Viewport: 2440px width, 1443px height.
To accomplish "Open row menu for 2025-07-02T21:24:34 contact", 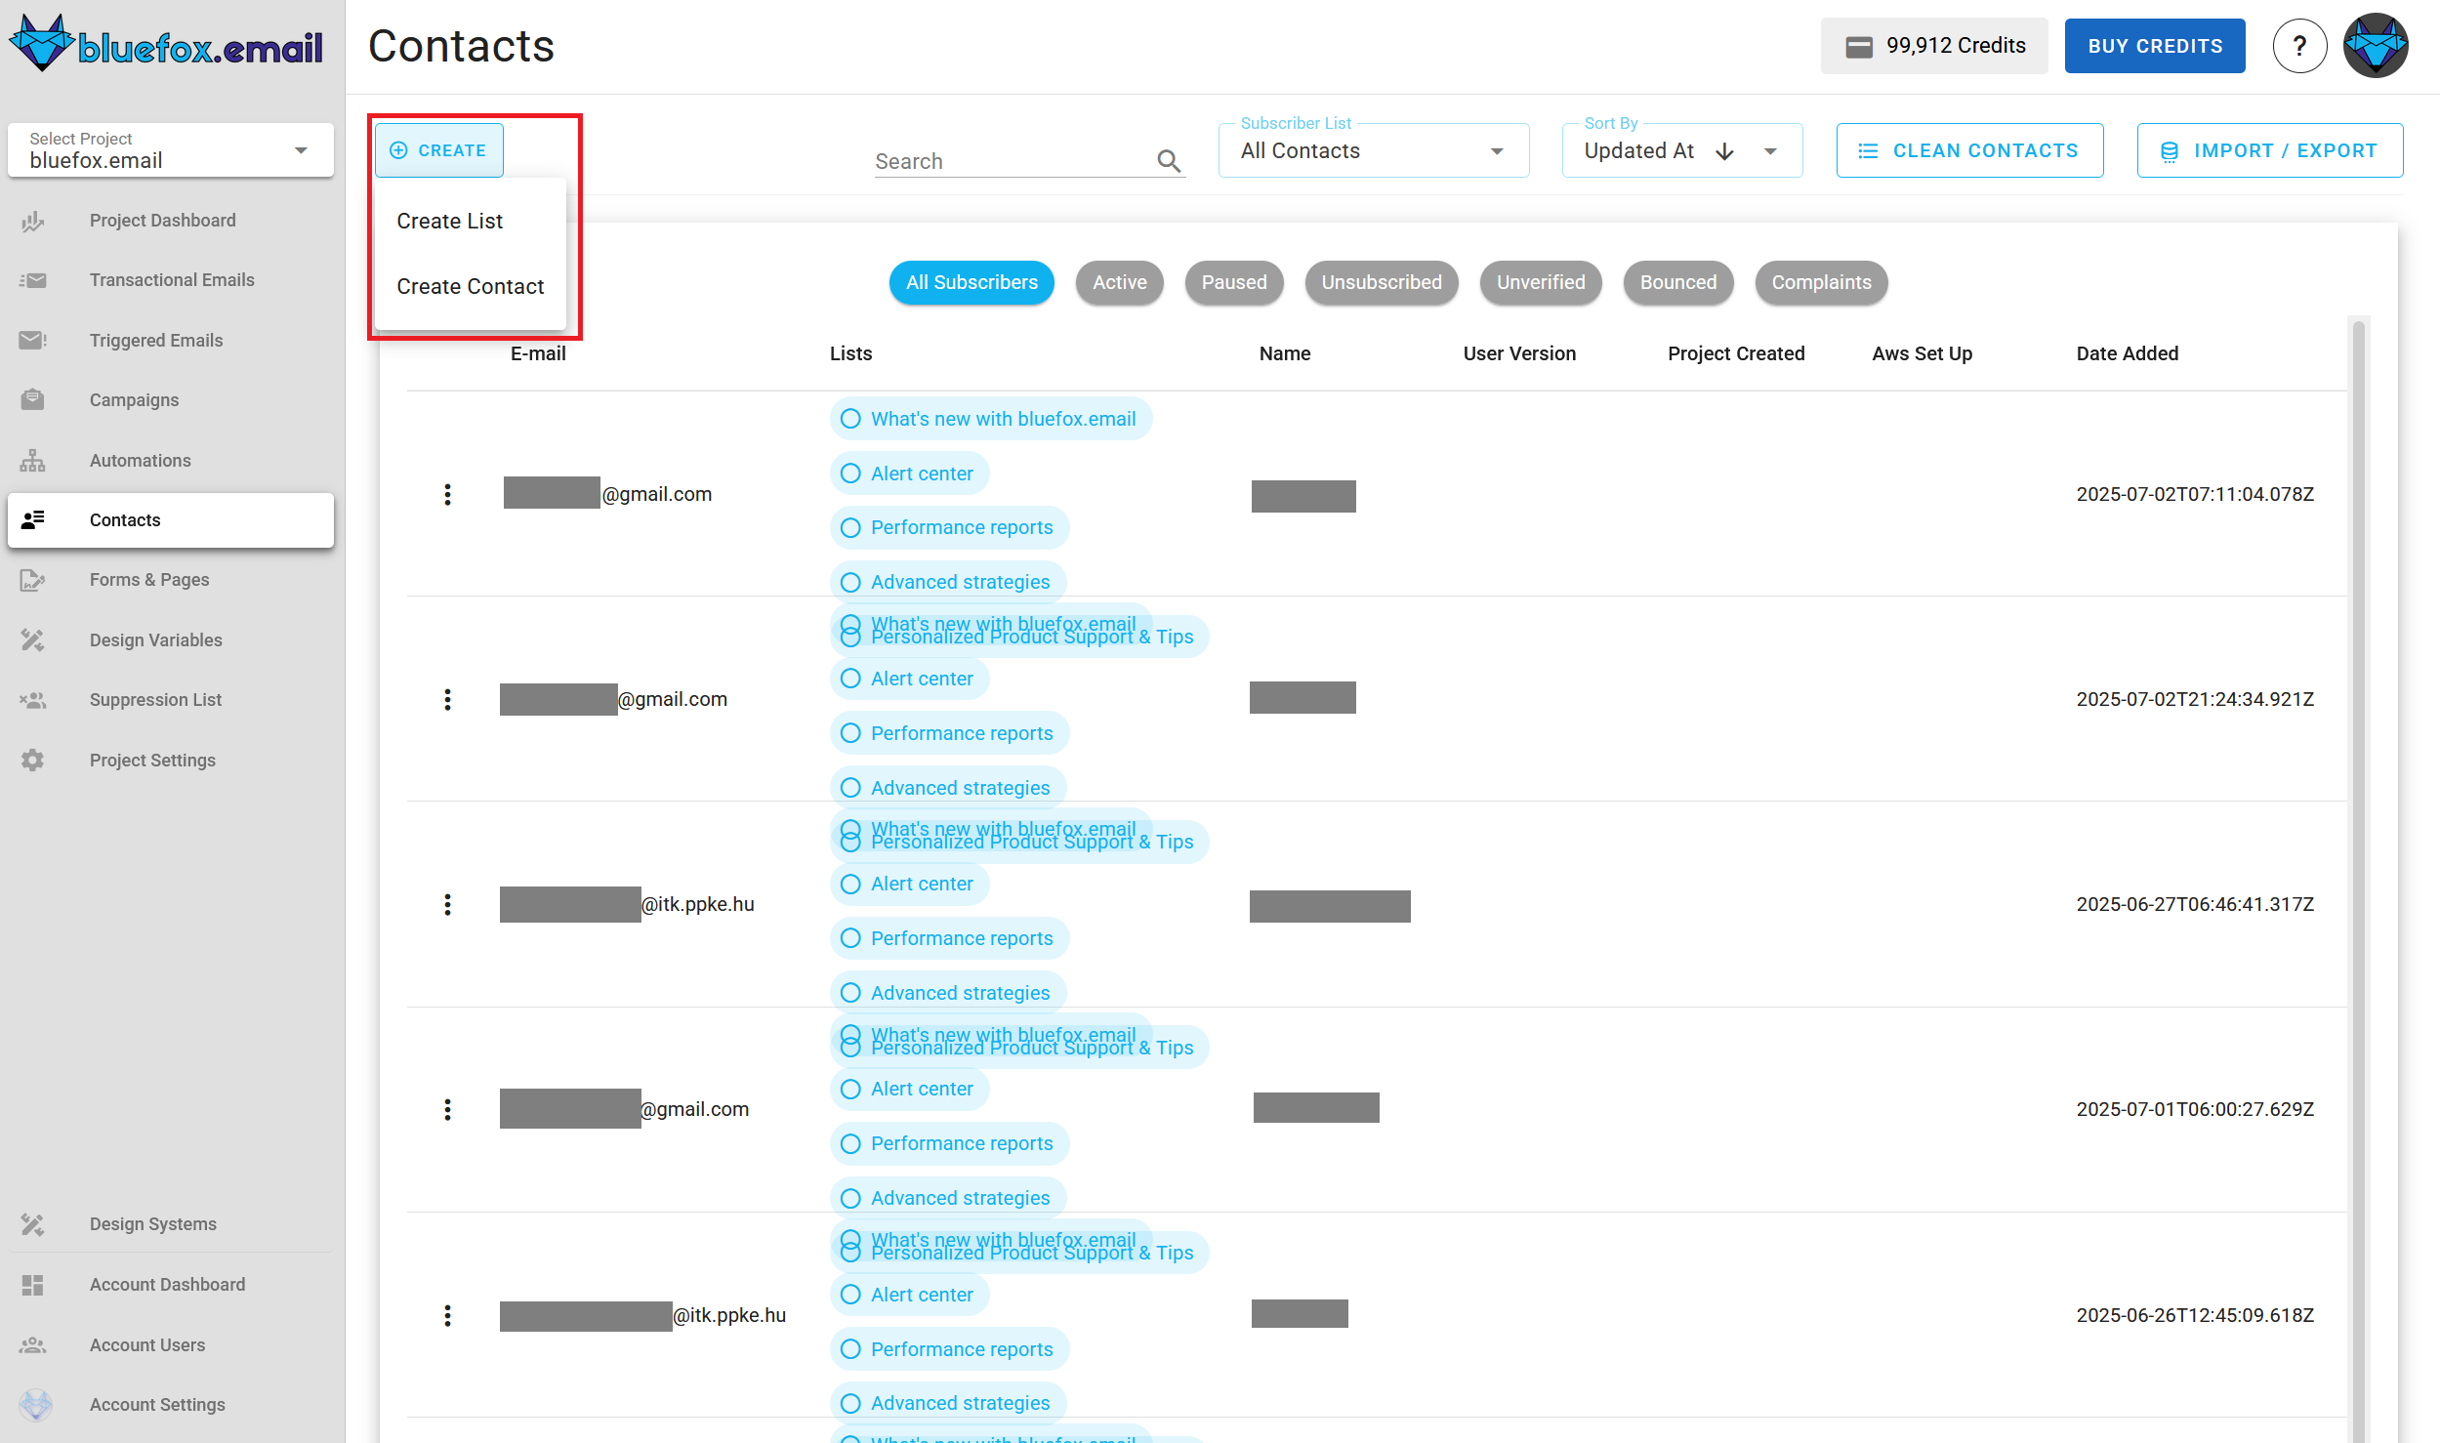I will (447, 699).
